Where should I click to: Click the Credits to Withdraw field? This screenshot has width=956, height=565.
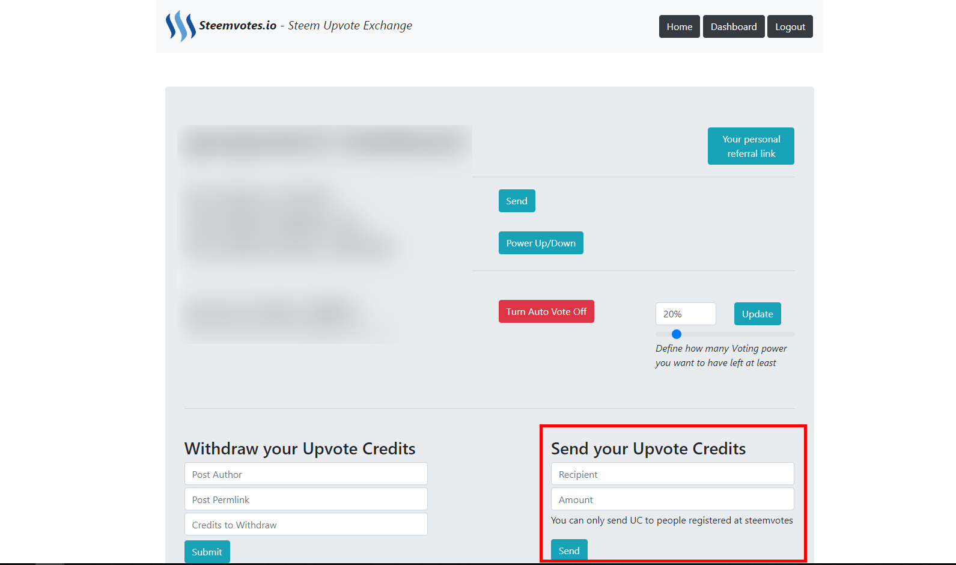pyautogui.click(x=306, y=525)
